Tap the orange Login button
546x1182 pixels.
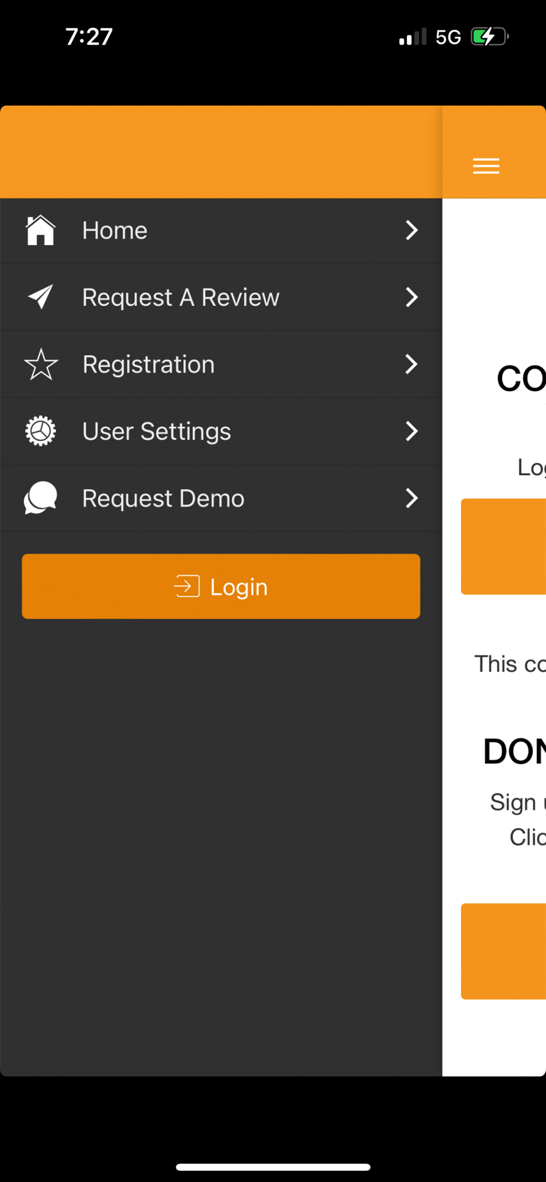tap(221, 586)
